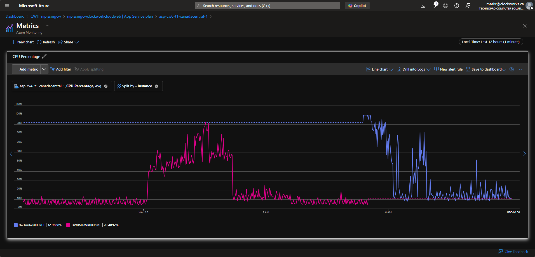The height and width of the screenshot is (257, 535).
Task: Open the Help question mark icon
Action: point(457,6)
